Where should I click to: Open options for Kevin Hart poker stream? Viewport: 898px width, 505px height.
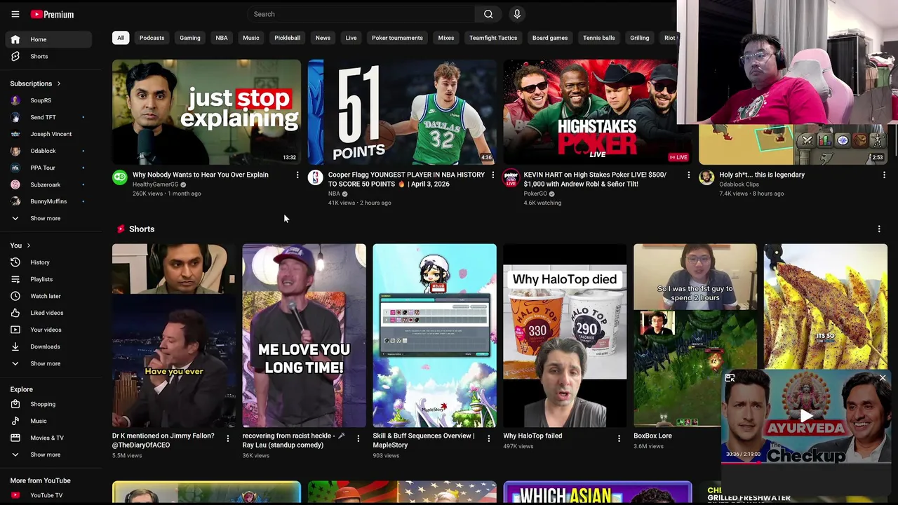point(688,175)
